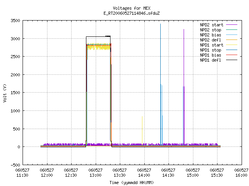
Task: Click the 'NPD2 stop' legend label
Action: (210, 30)
